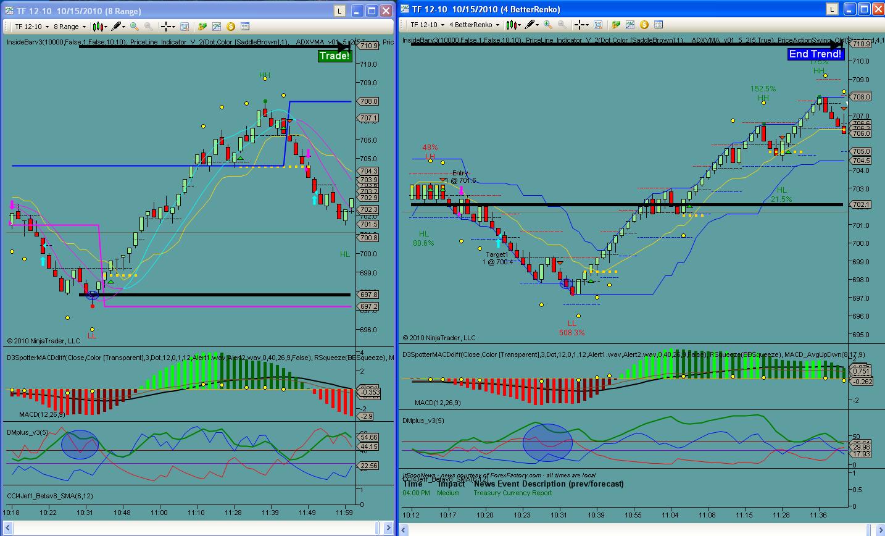
Task: Toggle Chart Trader in 8 Range window
Action: pos(231,27)
